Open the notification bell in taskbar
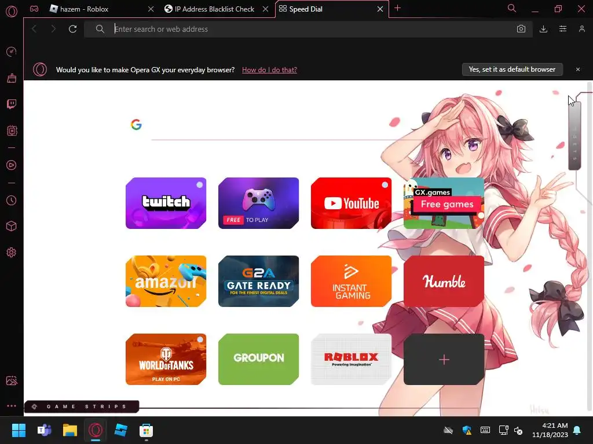The image size is (593, 444). (x=577, y=430)
